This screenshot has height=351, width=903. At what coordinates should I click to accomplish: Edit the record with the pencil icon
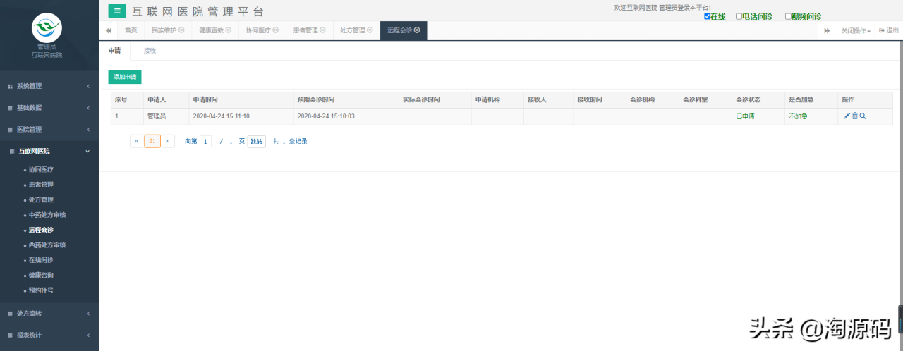(x=847, y=116)
